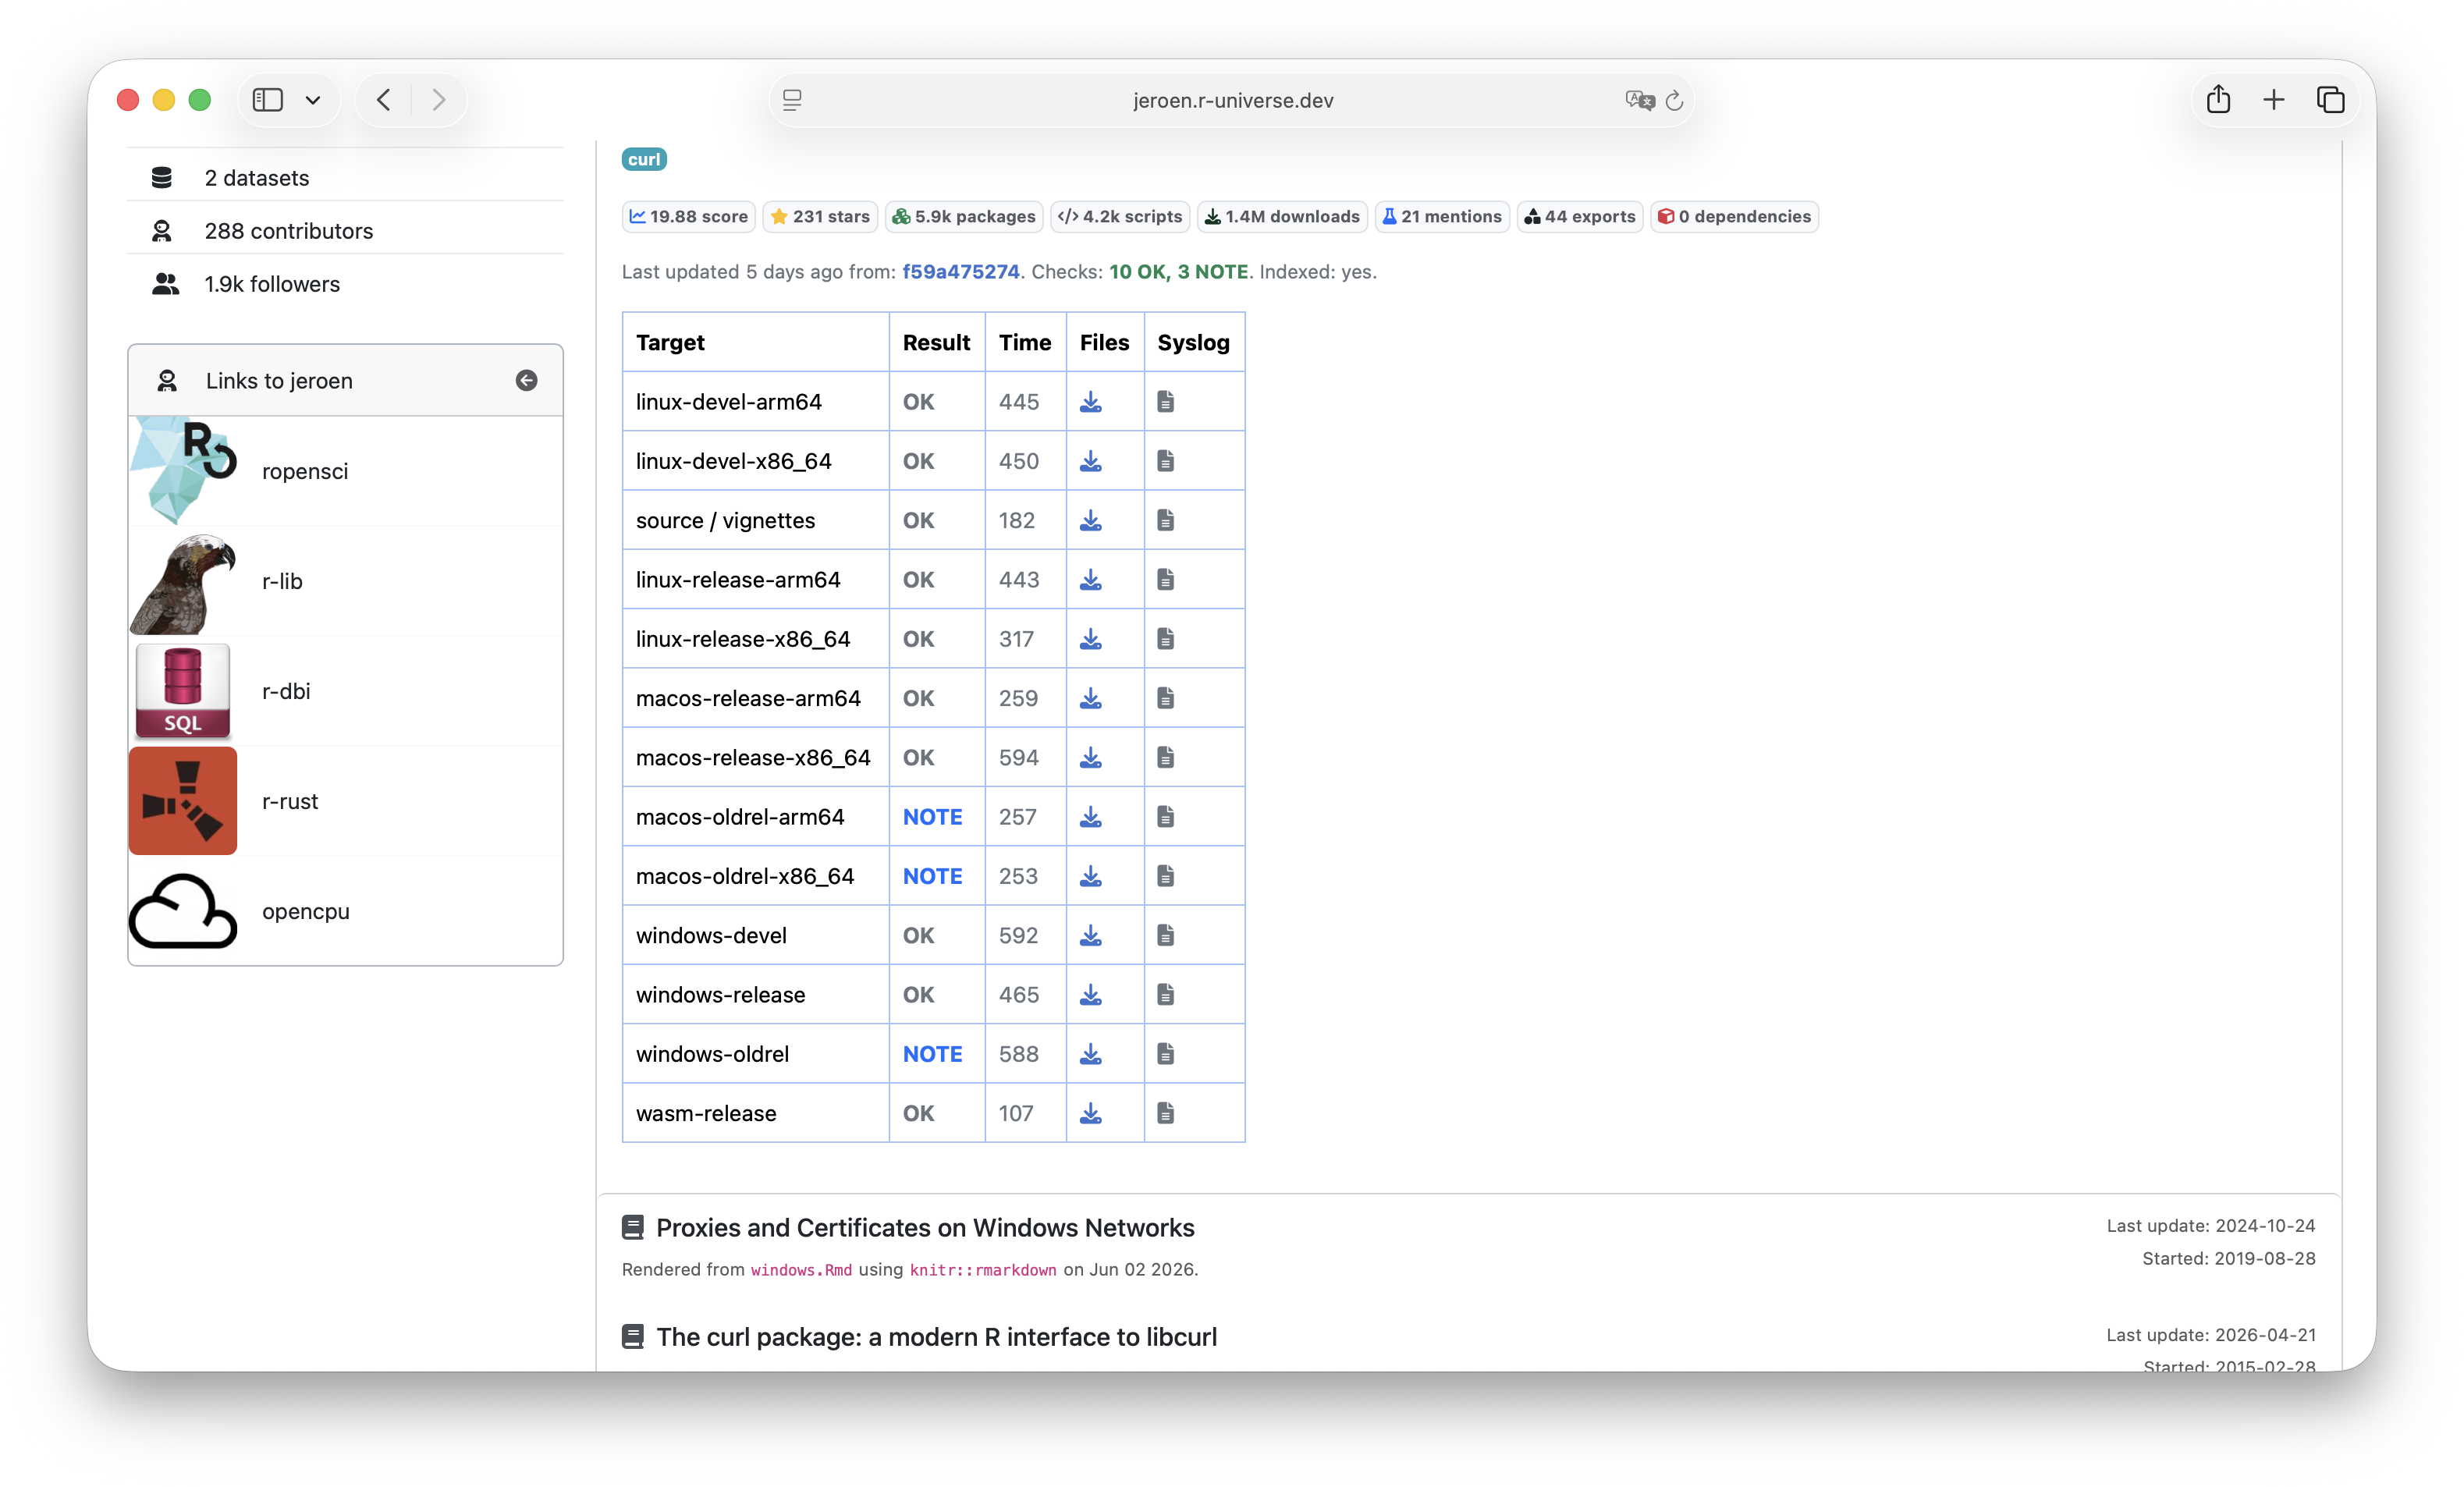Screen dimensions: 2464x1487
Task: Open the 2 datasets sidebar item
Action: point(345,177)
